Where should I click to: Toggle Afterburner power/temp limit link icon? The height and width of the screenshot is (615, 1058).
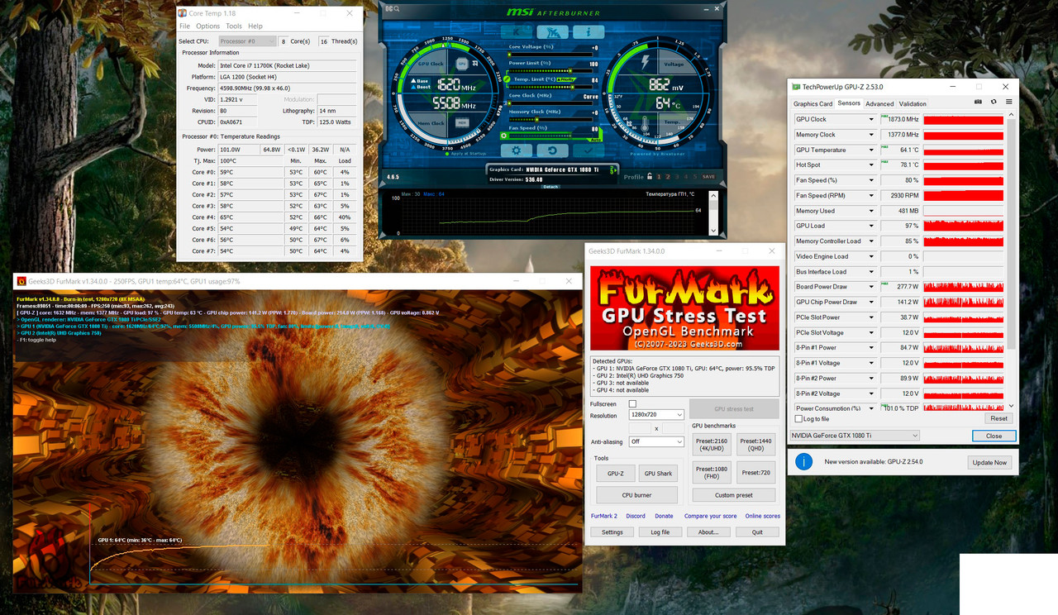point(507,79)
